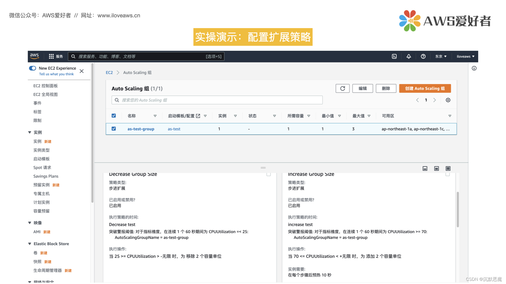Click the magnifier icon in Auto Scaling search
Image resolution: width=506 pixels, height=284 pixels.
click(117, 100)
